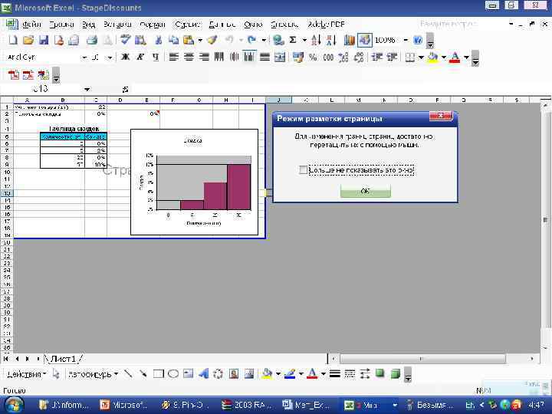Expand the AutoSum function dropdown arrow
Screen dimensions: 552x414
coord(304,40)
